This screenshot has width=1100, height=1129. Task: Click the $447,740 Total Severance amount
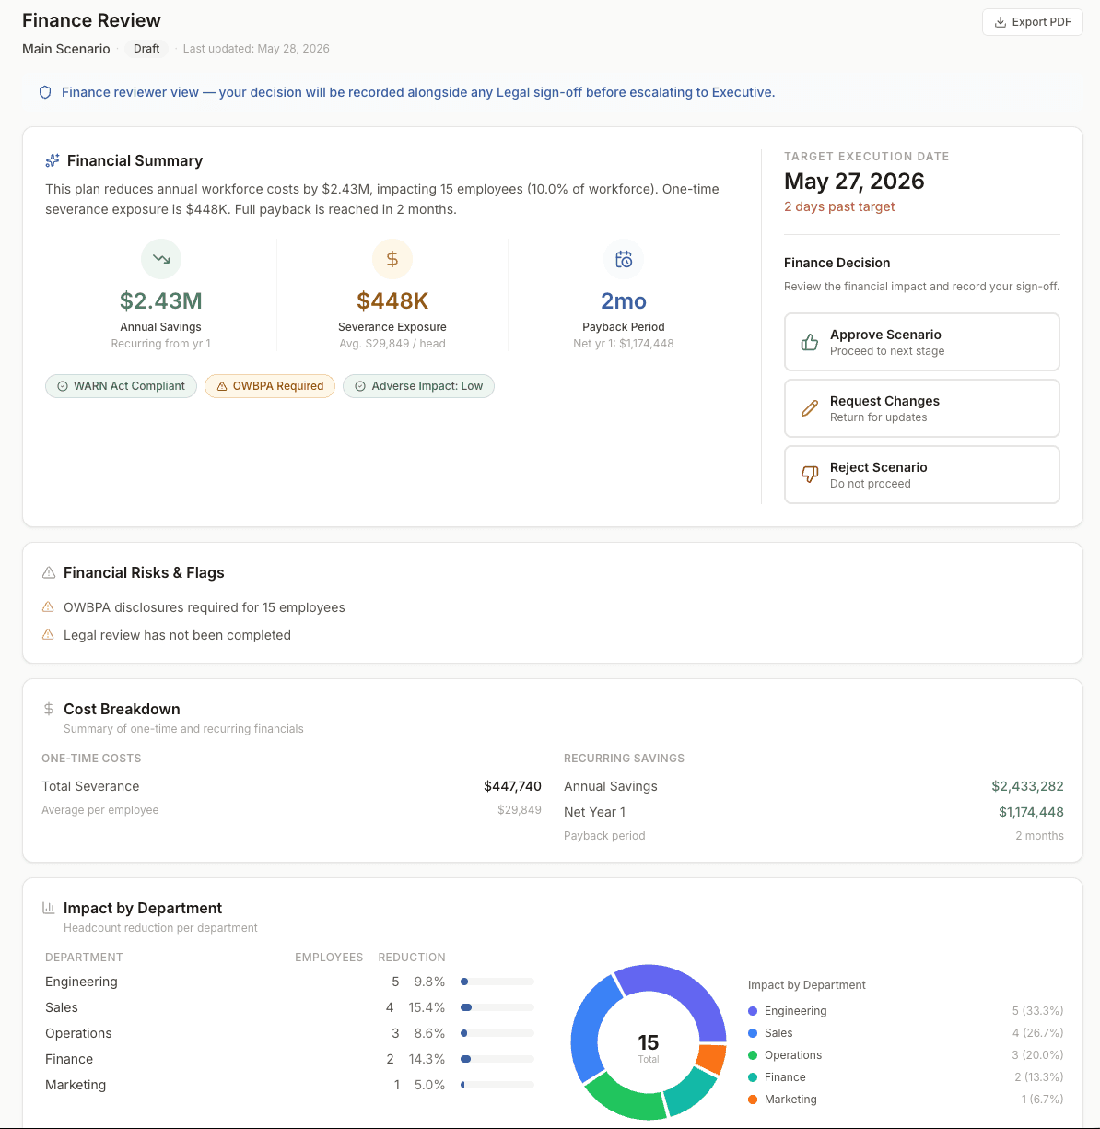click(x=512, y=786)
